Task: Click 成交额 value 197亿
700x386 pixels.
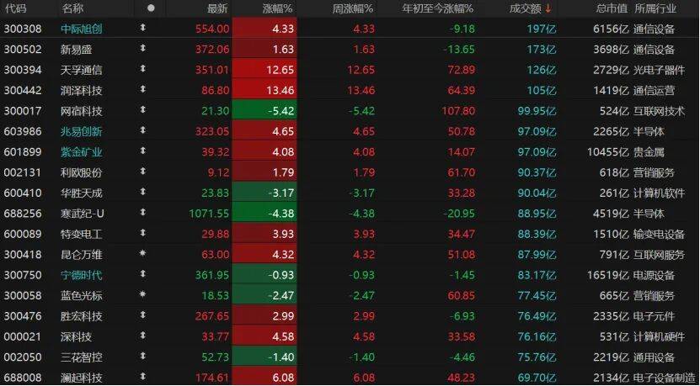Action: click(542, 29)
